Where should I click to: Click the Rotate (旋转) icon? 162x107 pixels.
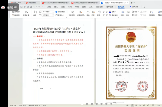click(x=128, y=12)
